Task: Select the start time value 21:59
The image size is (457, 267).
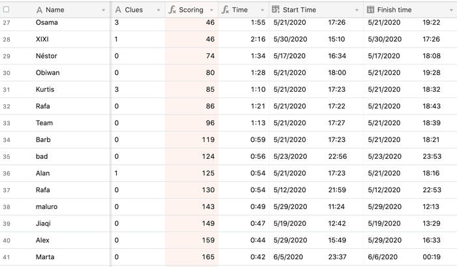Action: [337, 190]
